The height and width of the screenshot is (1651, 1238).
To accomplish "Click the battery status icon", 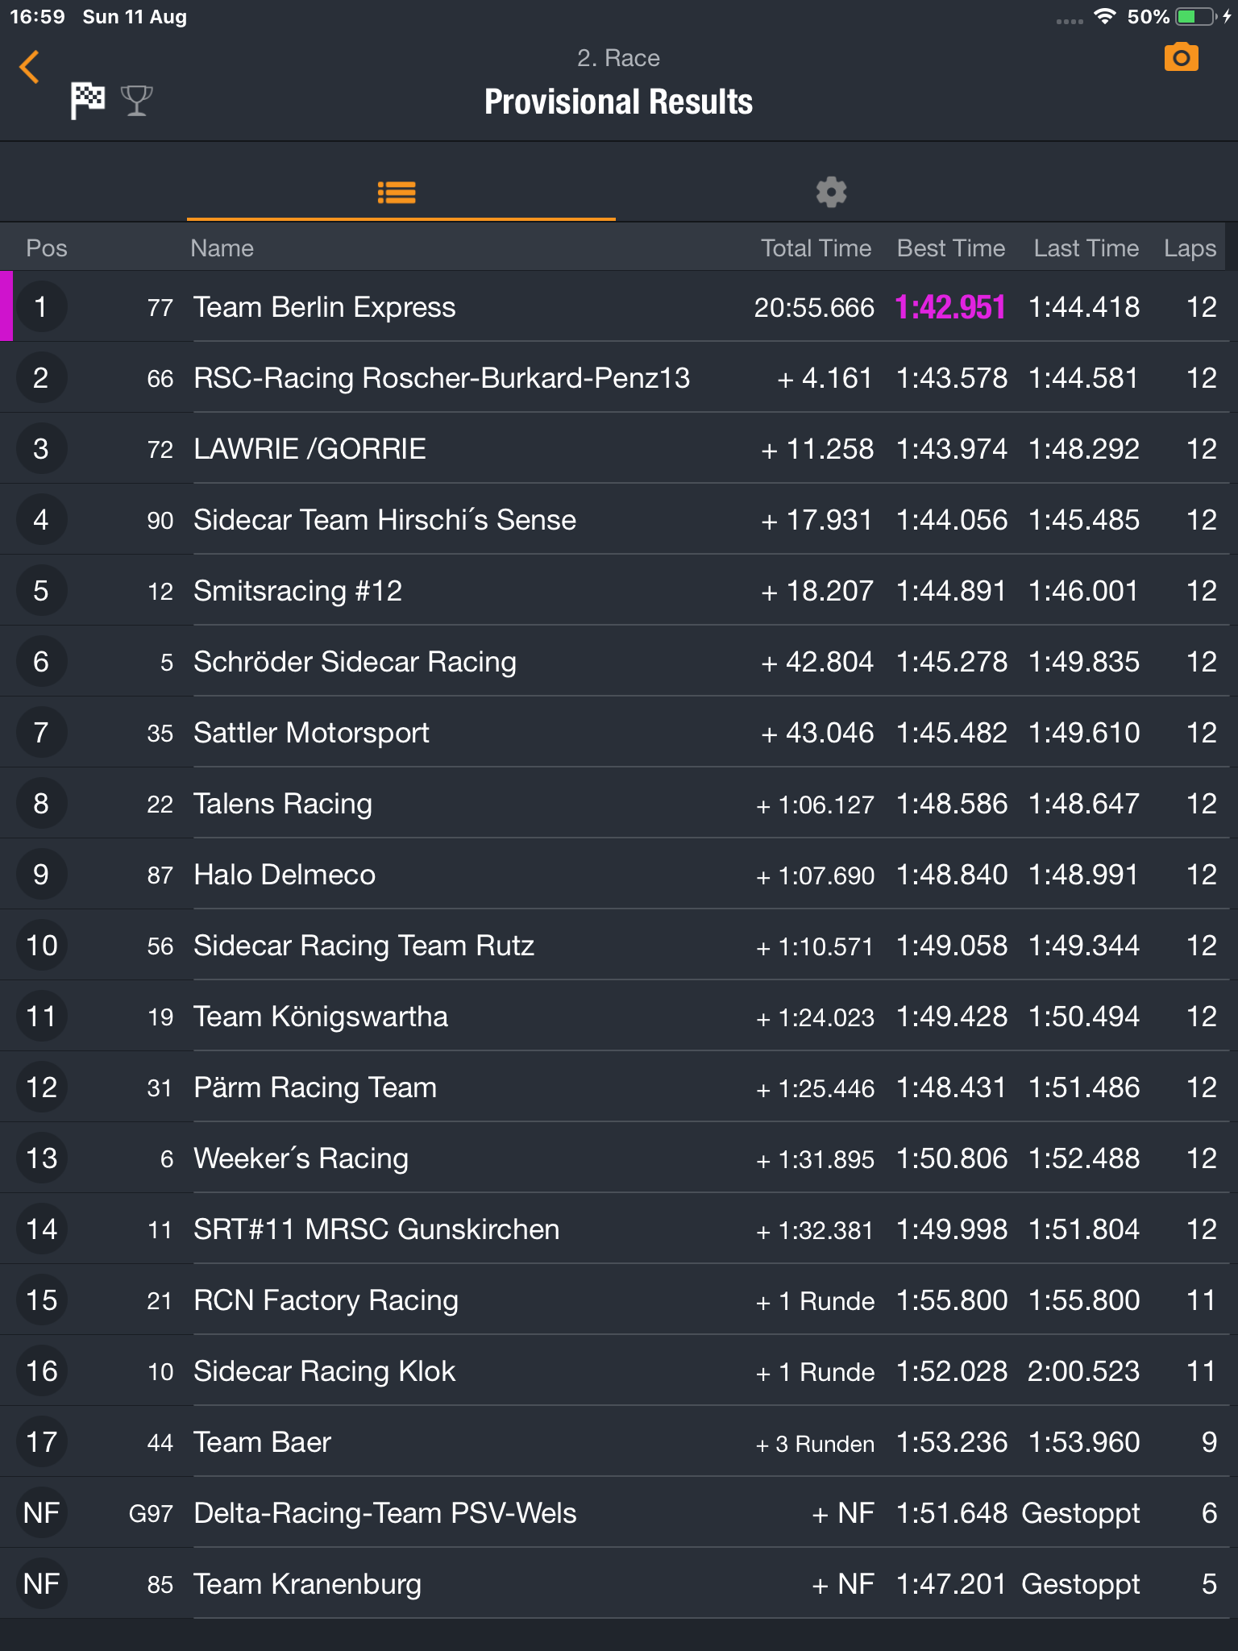I will point(1195,16).
